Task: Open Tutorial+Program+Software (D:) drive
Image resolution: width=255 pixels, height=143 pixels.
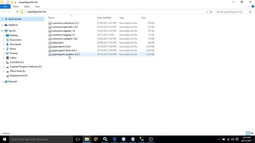Action: click(25, 67)
